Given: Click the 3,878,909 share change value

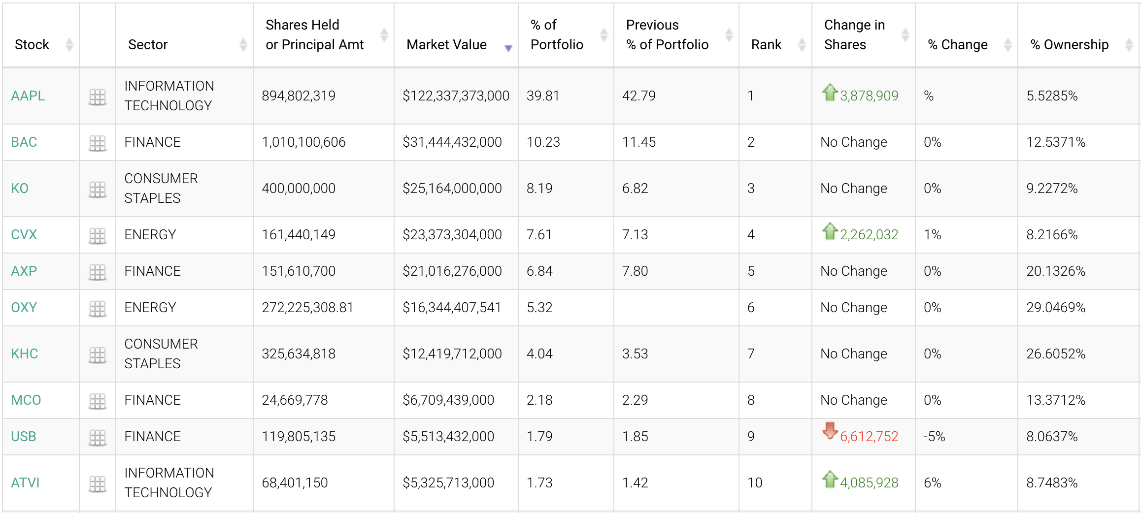Looking at the screenshot, I should pos(869,96).
